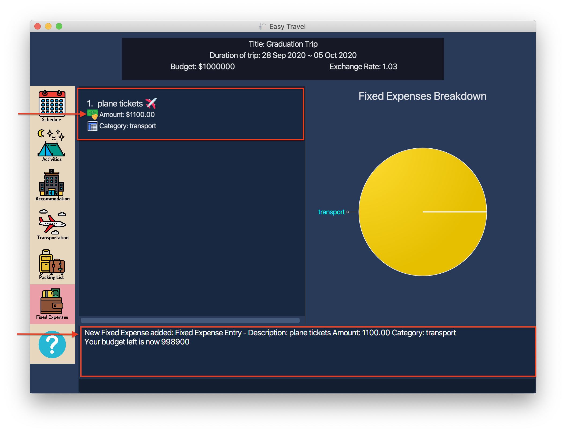Image resolution: width=566 pixels, height=433 pixels.
Task: Click the Budget: $1000000 text
Action: 203,67
